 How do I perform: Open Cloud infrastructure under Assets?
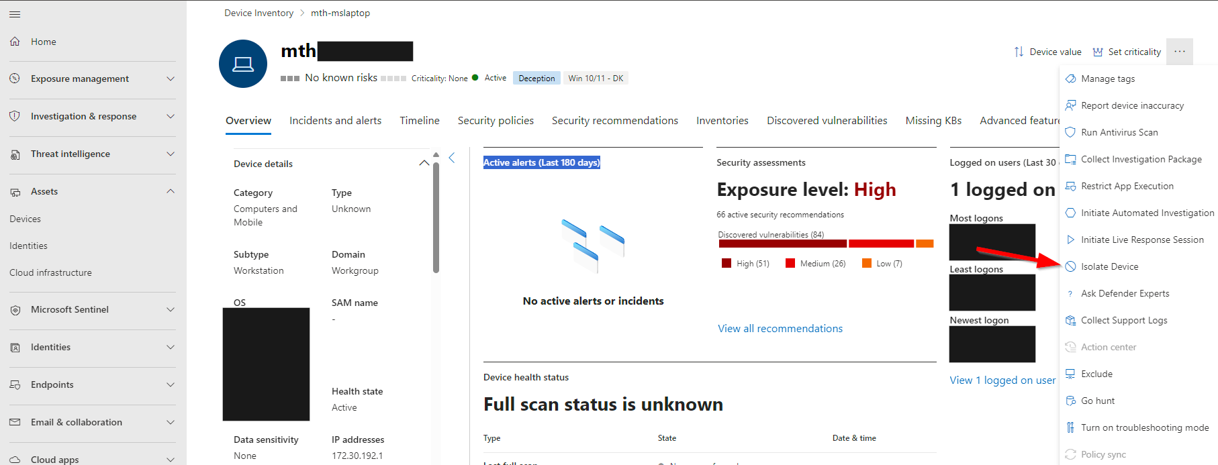pyautogui.click(x=50, y=272)
